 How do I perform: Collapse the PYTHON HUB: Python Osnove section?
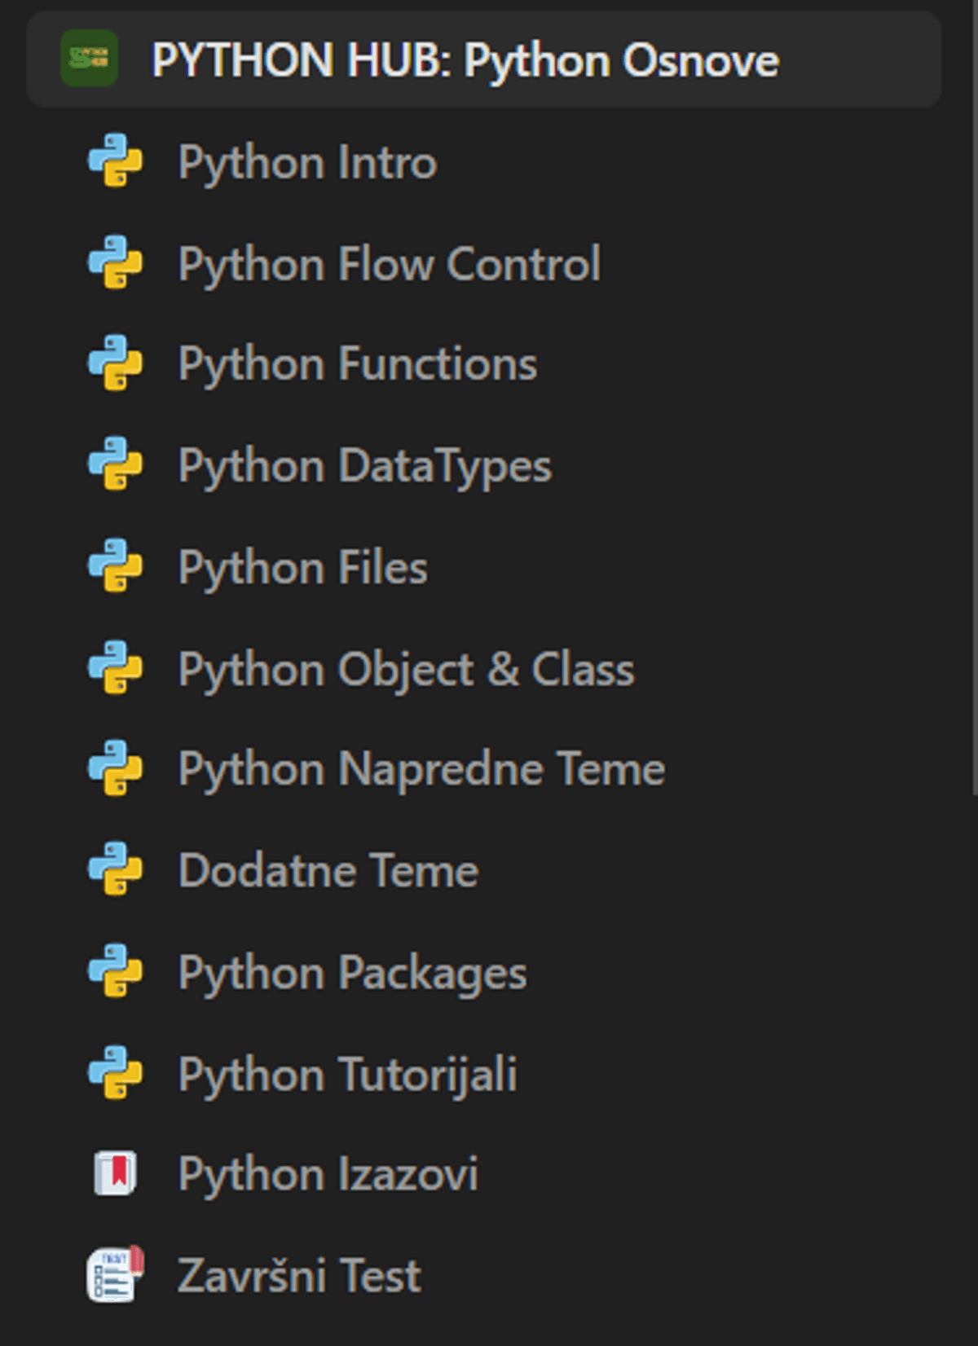point(465,60)
